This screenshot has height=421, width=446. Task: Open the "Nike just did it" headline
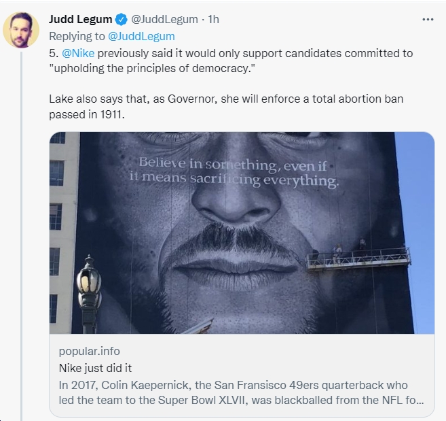coord(95,368)
